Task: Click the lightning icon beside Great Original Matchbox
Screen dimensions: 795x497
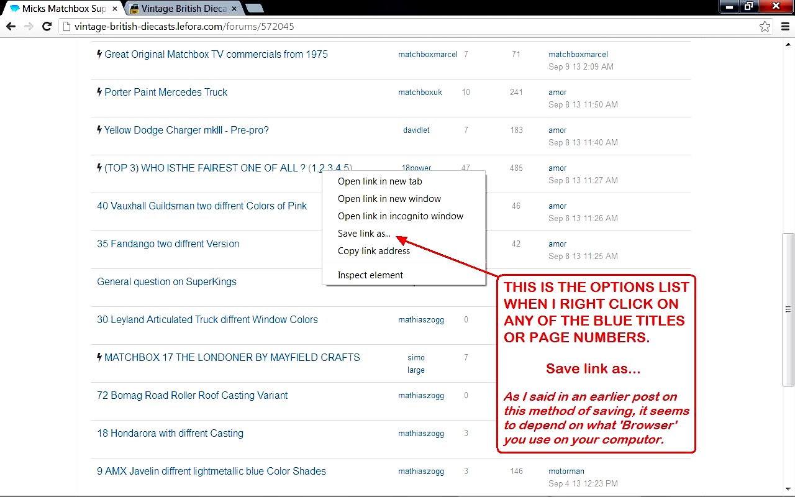Action: (99, 54)
